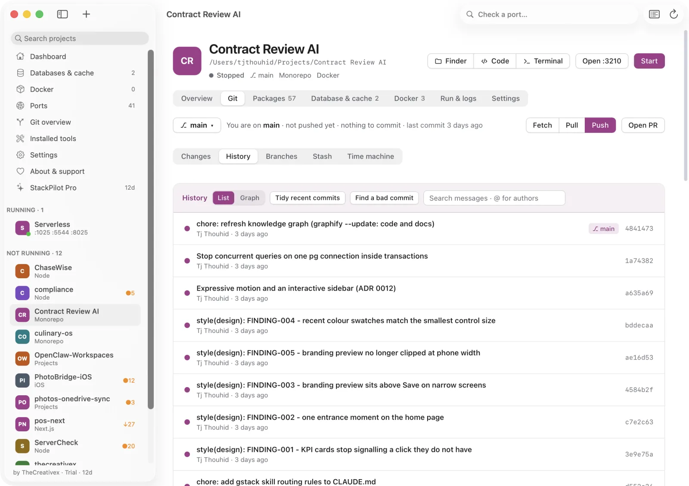Click the main branch badge on first commit
689x486 pixels.
pyautogui.click(x=604, y=228)
